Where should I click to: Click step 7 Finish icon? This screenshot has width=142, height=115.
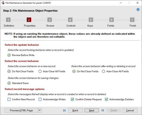click(x=132, y=20)
